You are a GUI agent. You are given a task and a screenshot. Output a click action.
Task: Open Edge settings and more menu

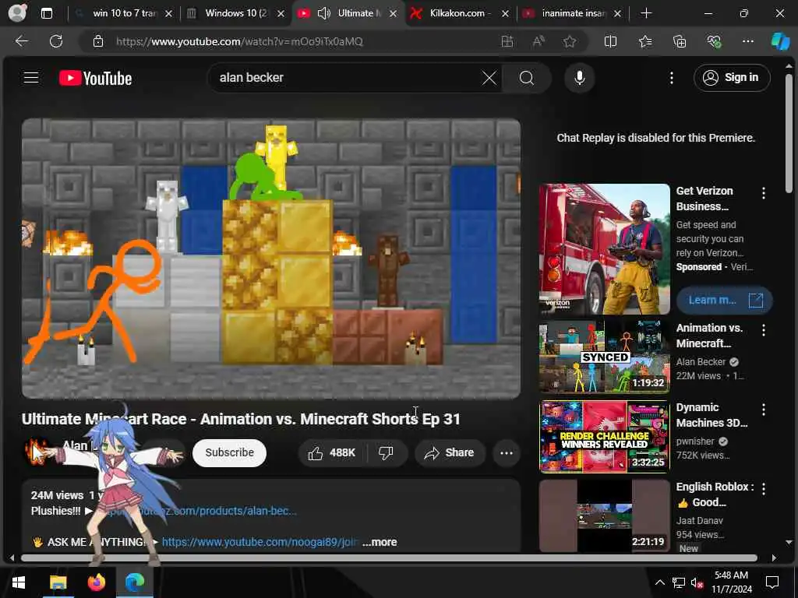point(747,42)
